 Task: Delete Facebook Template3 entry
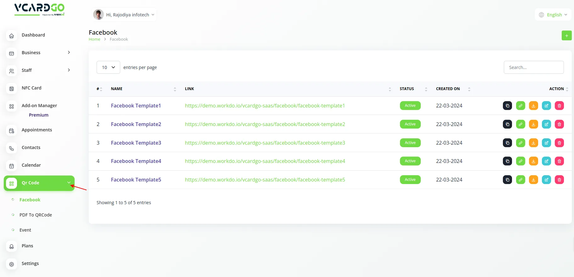[559, 143]
